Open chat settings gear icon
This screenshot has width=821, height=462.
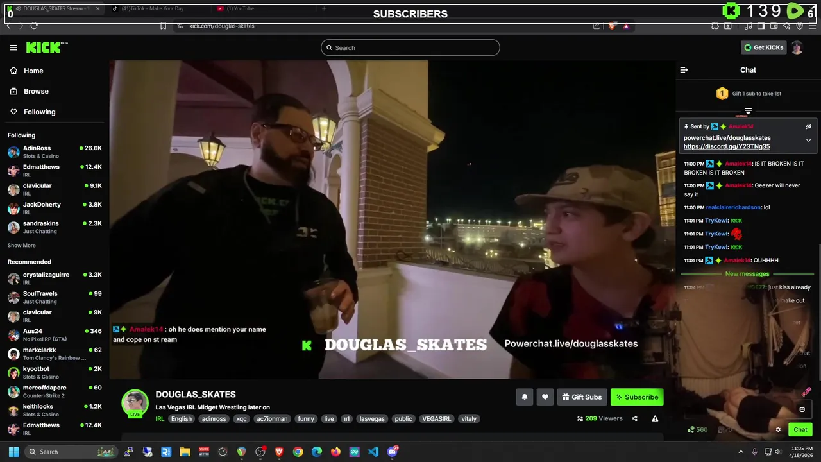click(x=778, y=430)
